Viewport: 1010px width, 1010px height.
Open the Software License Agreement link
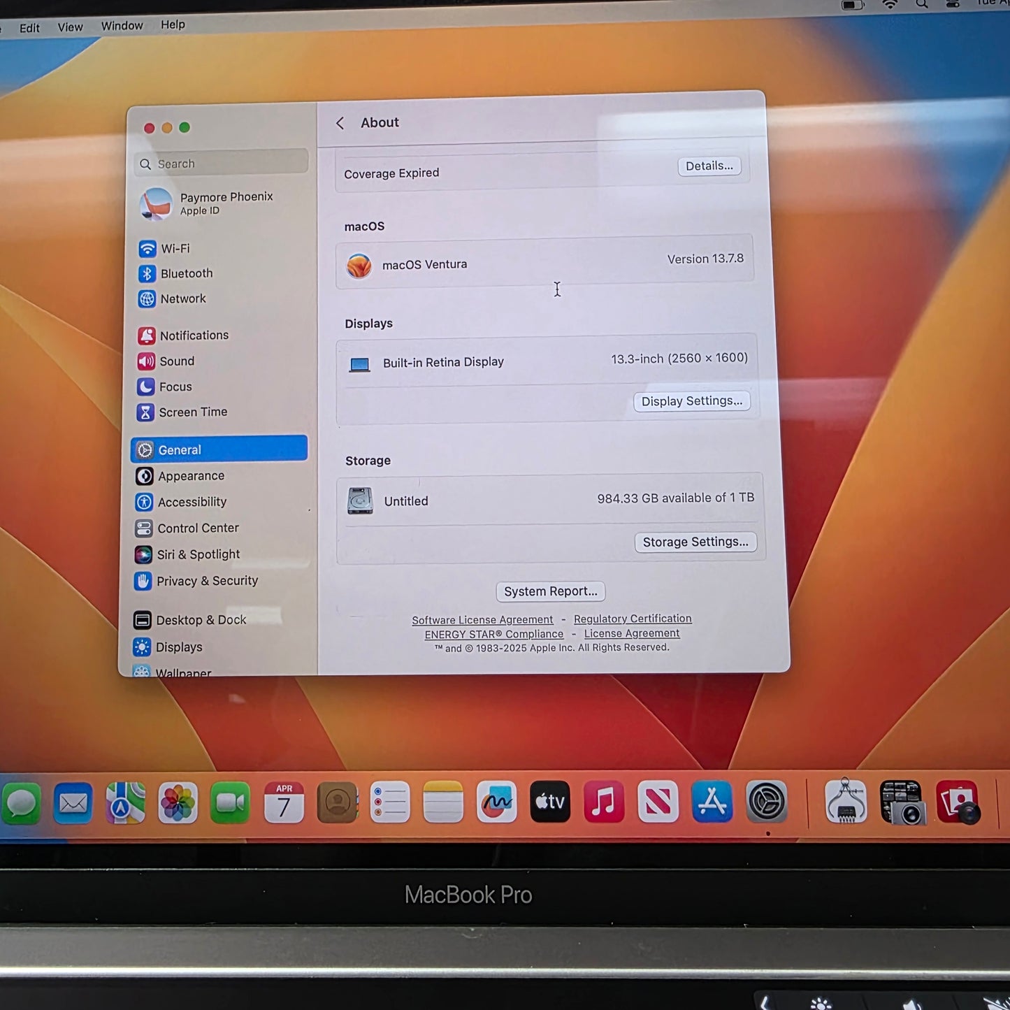pos(482,619)
